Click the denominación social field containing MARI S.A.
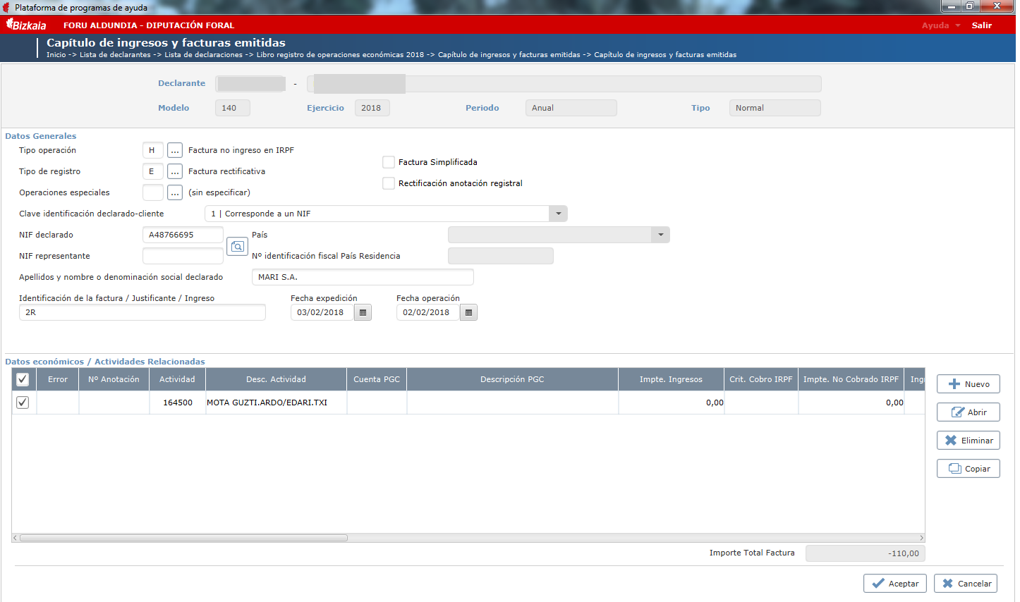The image size is (1020, 602). [x=363, y=277]
